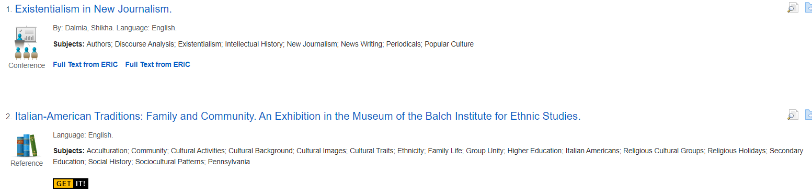This screenshot has height=194, width=812.
Task: Add the Italian-American Traditions result to the folder
Action: tap(808, 115)
